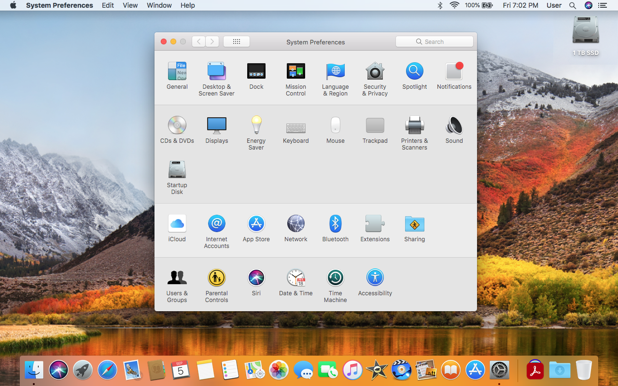Open CDs & DVDs preferences
Image resolution: width=618 pixels, height=386 pixels.
click(177, 130)
